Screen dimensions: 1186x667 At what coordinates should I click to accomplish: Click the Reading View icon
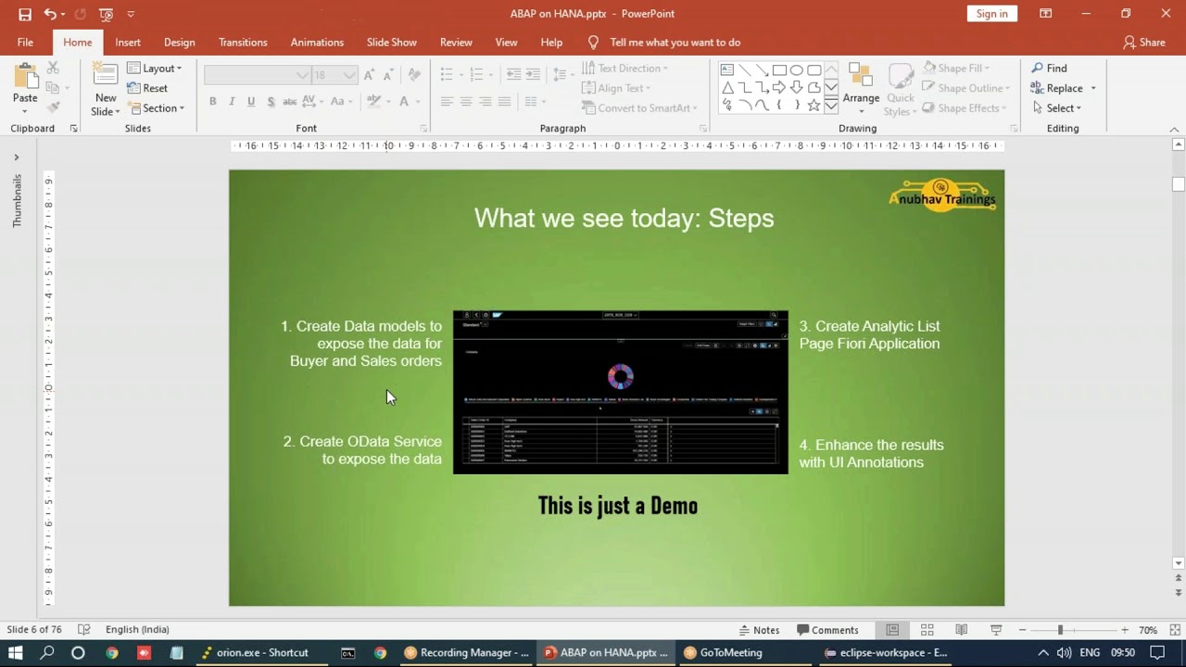click(961, 630)
